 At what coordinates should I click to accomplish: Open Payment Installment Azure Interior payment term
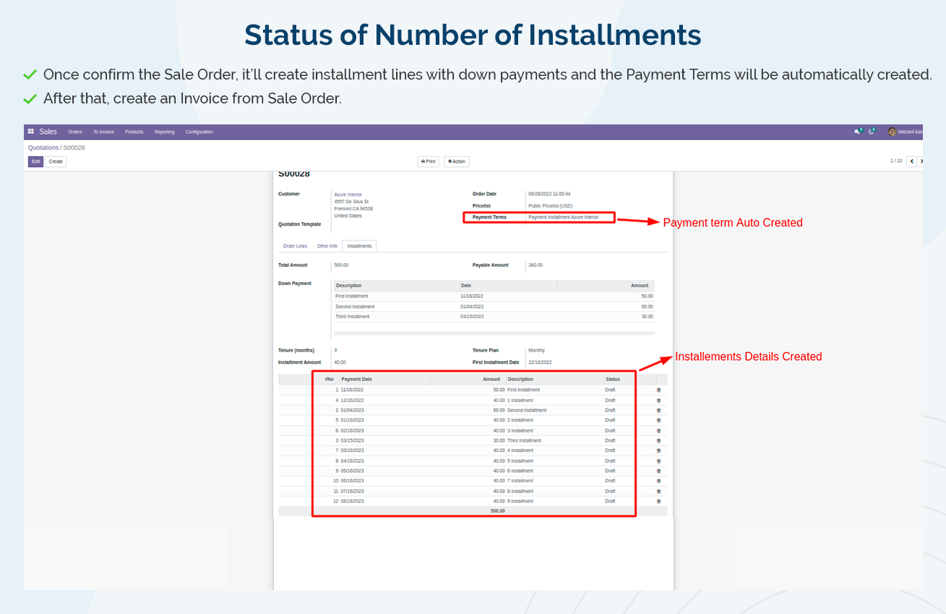[564, 217]
